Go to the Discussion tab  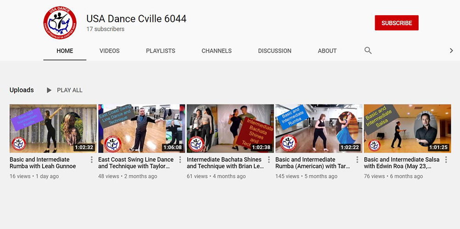[275, 51]
